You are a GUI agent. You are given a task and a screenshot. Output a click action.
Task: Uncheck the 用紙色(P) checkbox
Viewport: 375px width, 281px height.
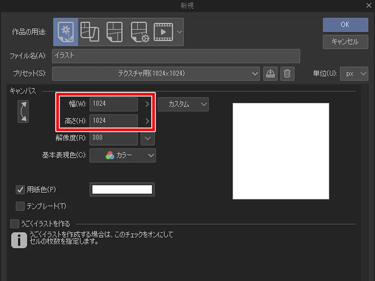20,190
